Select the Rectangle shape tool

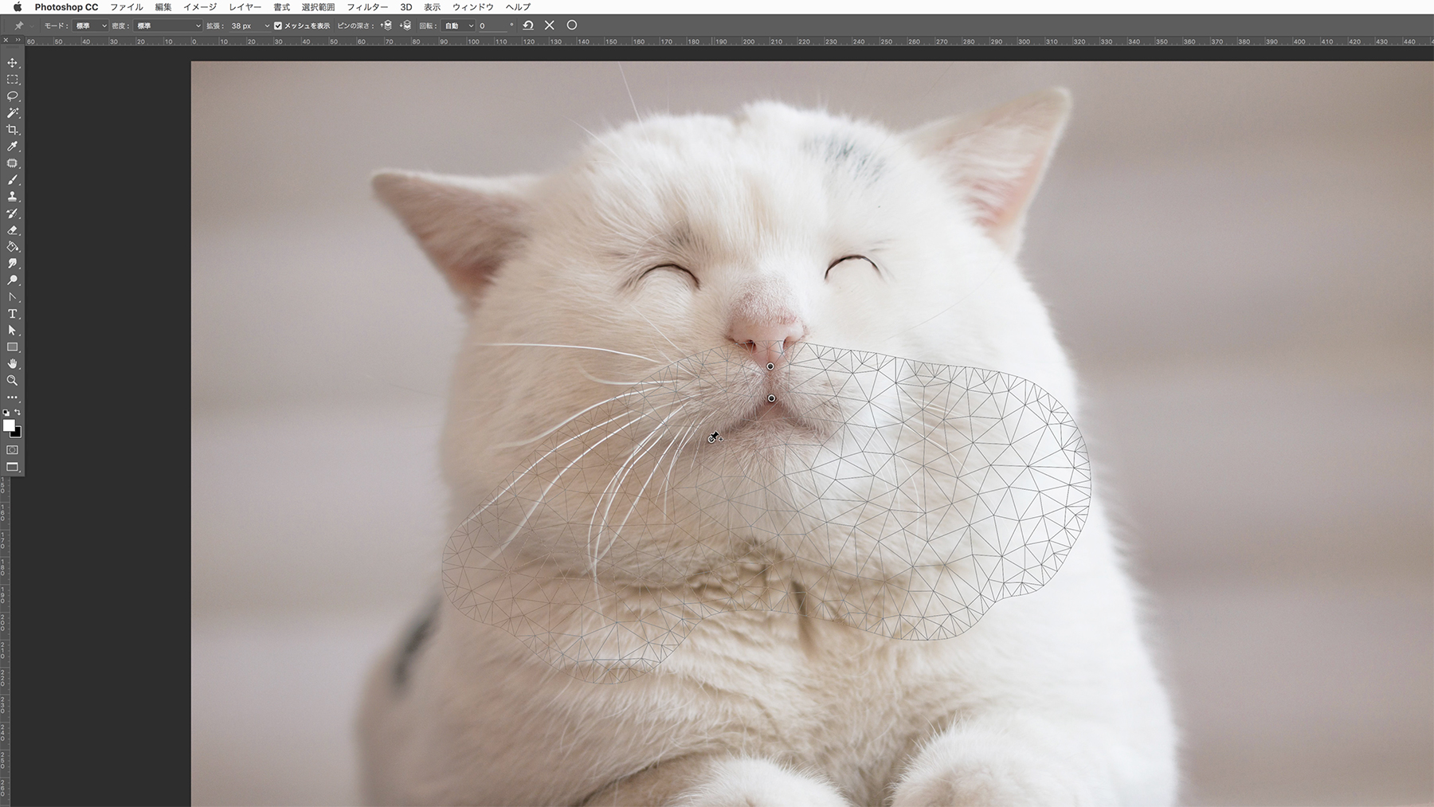[x=12, y=347]
